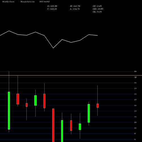Select the open value 'O: 125.30'
The image size is (142, 142).
(52, 6)
